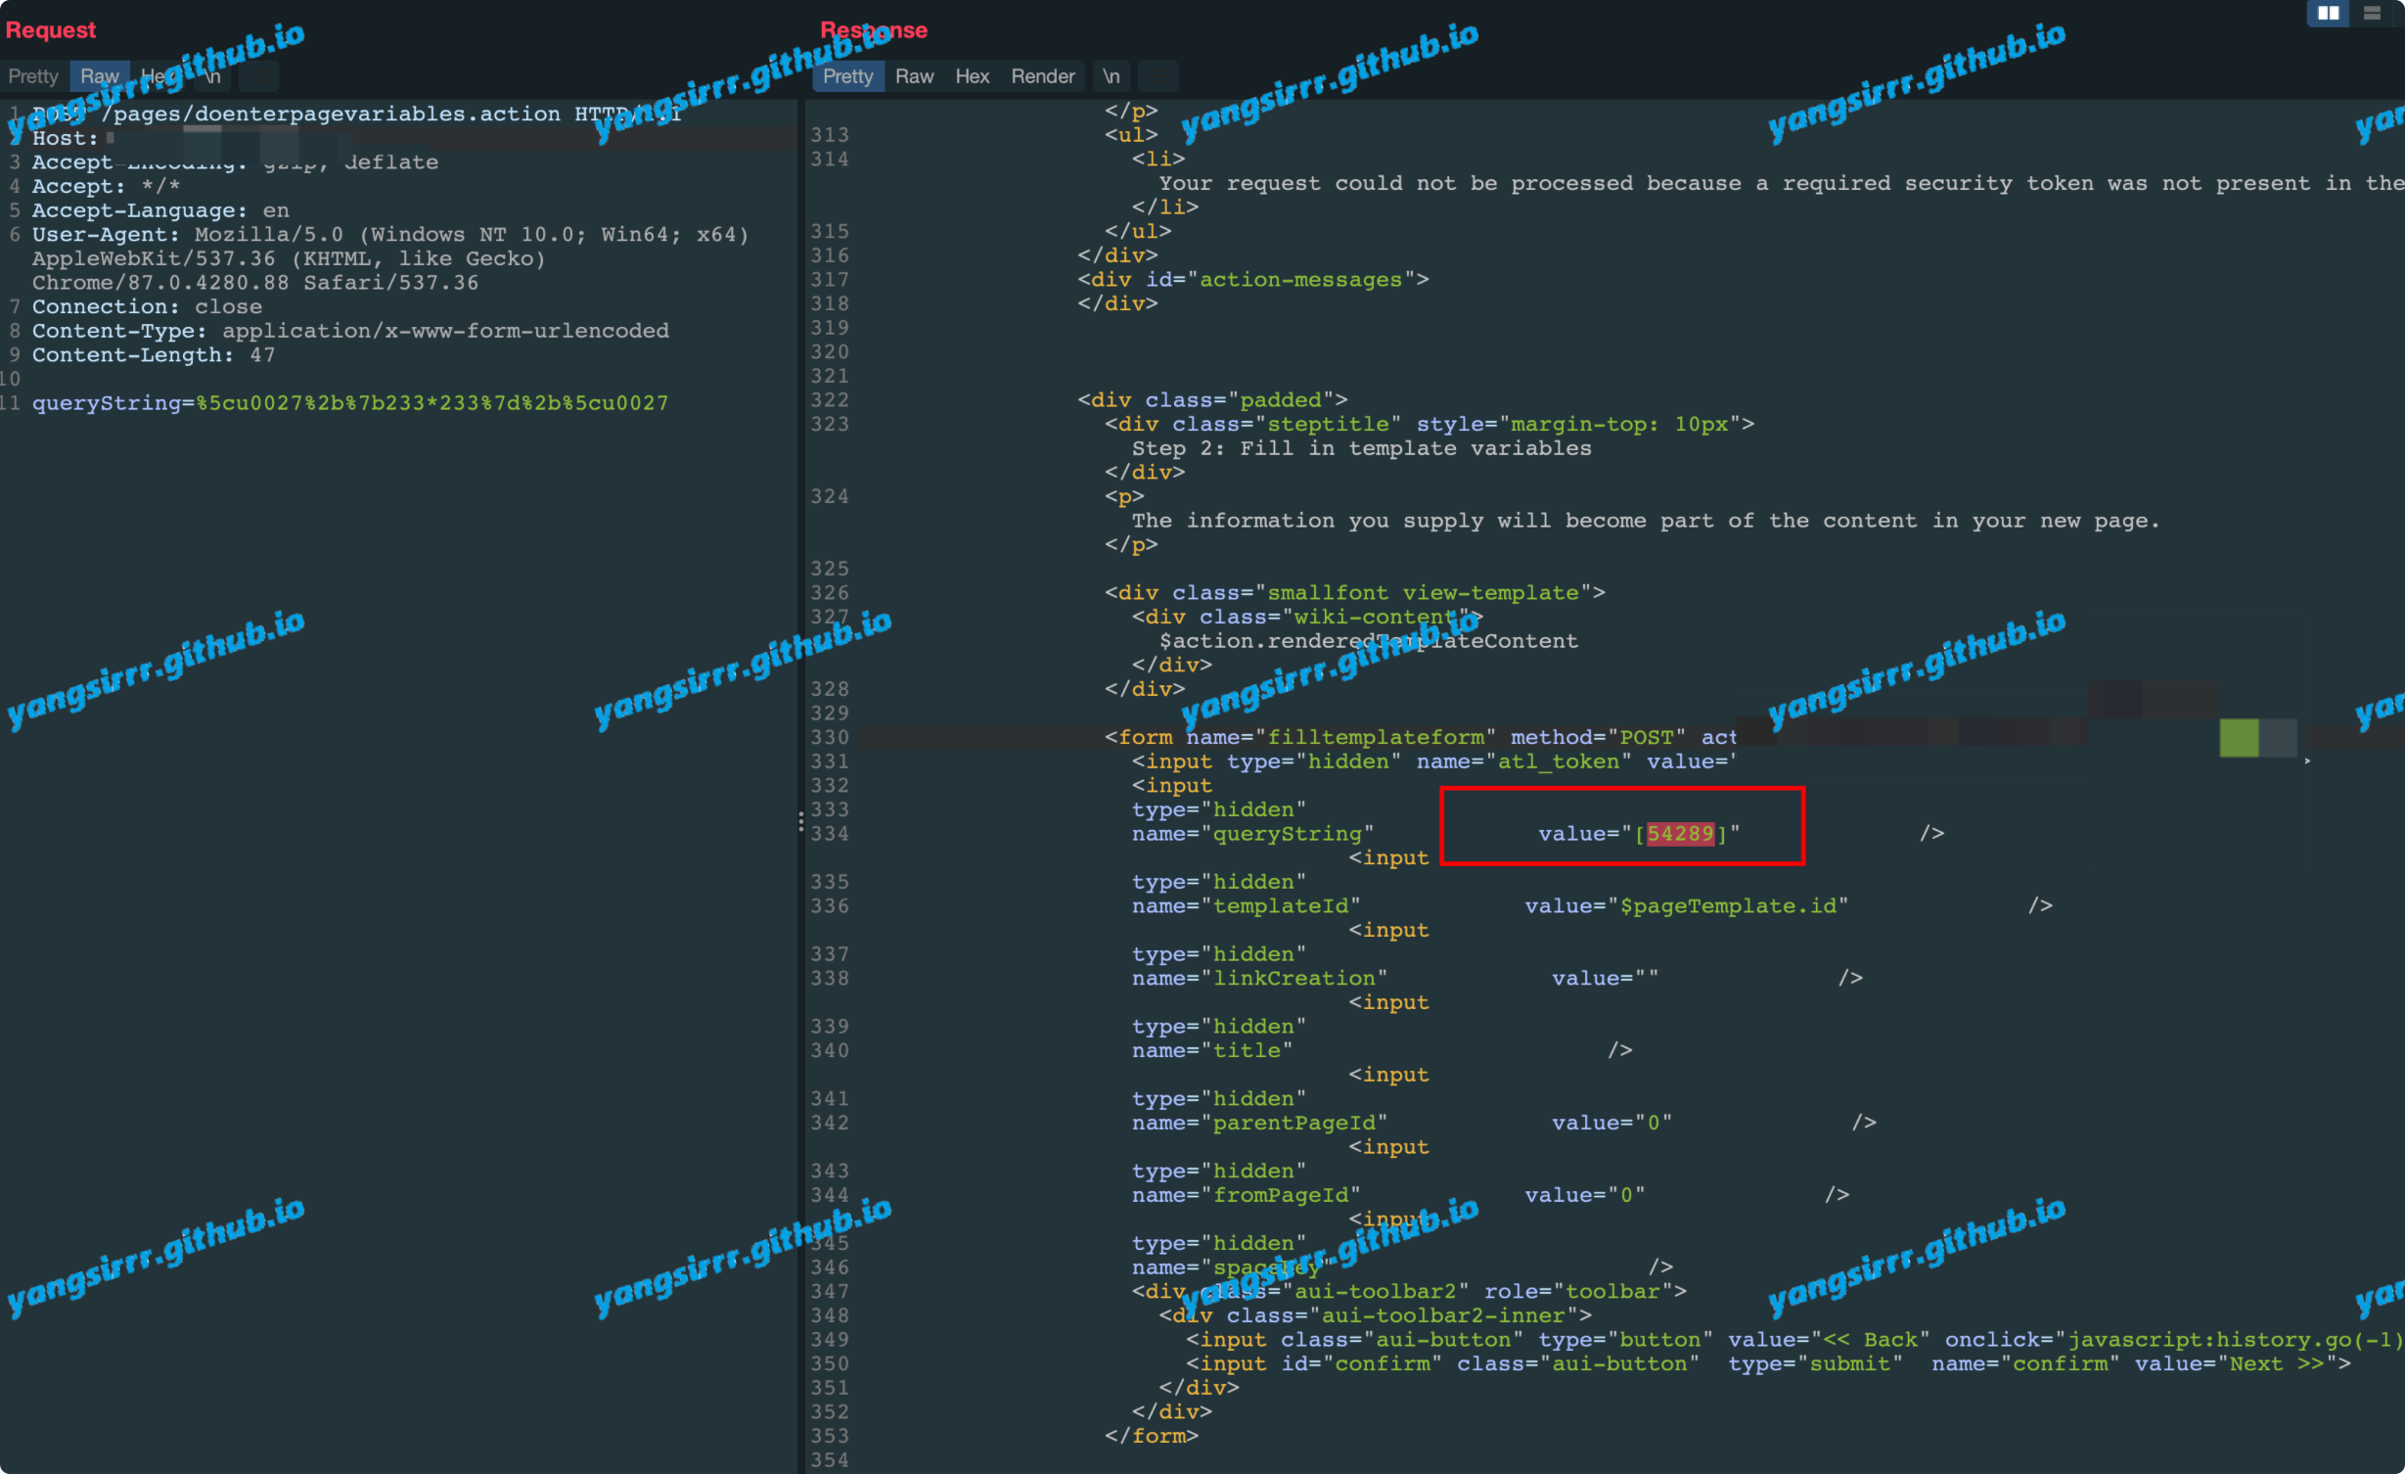Click the green color block in response
Image resolution: width=2405 pixels, height=1474 pixels.
click(2238, 738)
